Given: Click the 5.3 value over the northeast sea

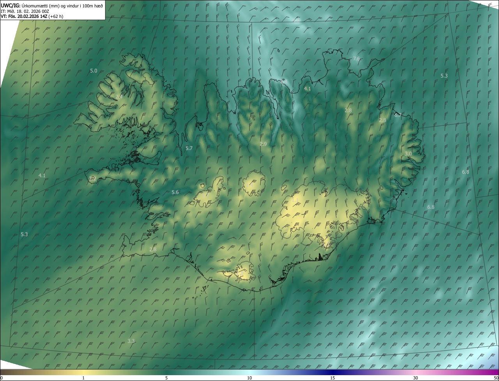Looking at the screenshot, I should (x=444, y=76).
